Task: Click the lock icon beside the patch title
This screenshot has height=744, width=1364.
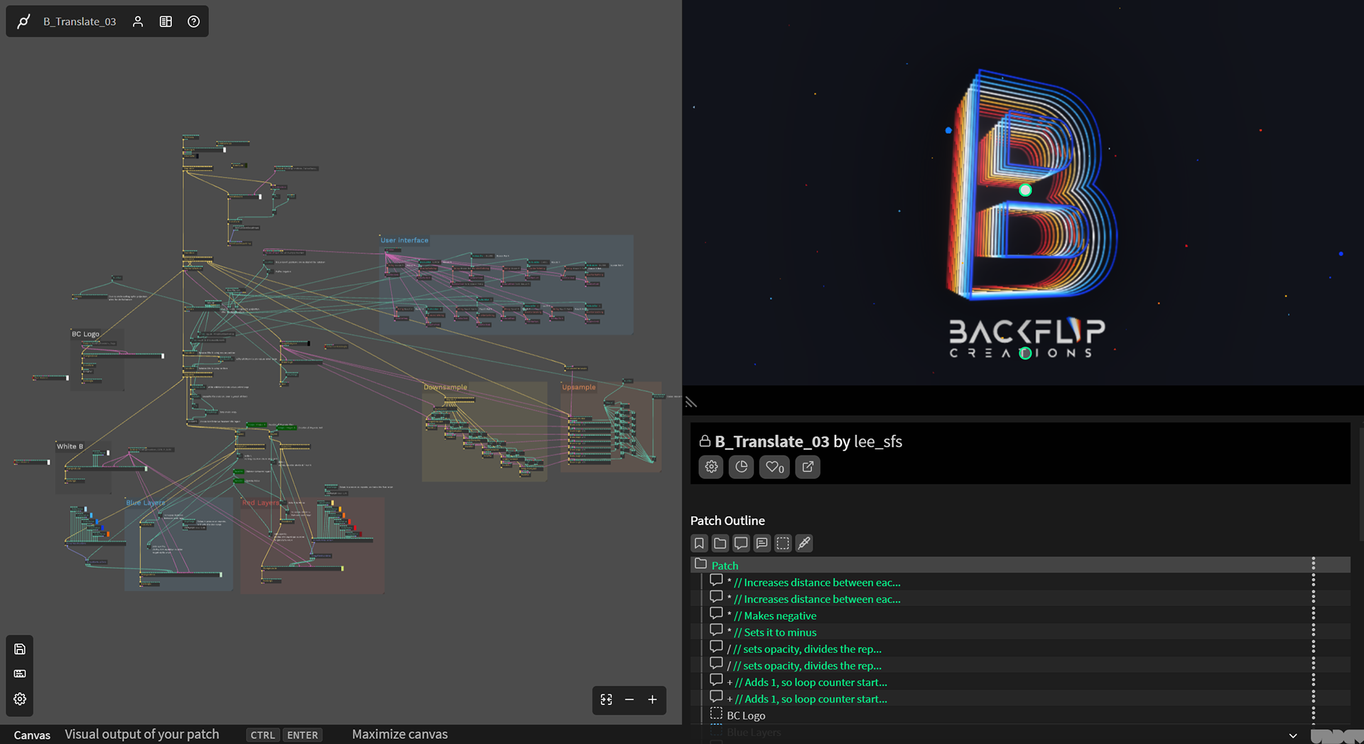Action: [705, 441]
